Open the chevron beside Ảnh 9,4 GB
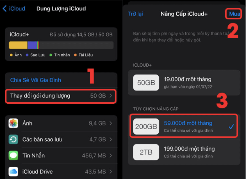This screenshot has height=179, width=246. tap(111, 123)
